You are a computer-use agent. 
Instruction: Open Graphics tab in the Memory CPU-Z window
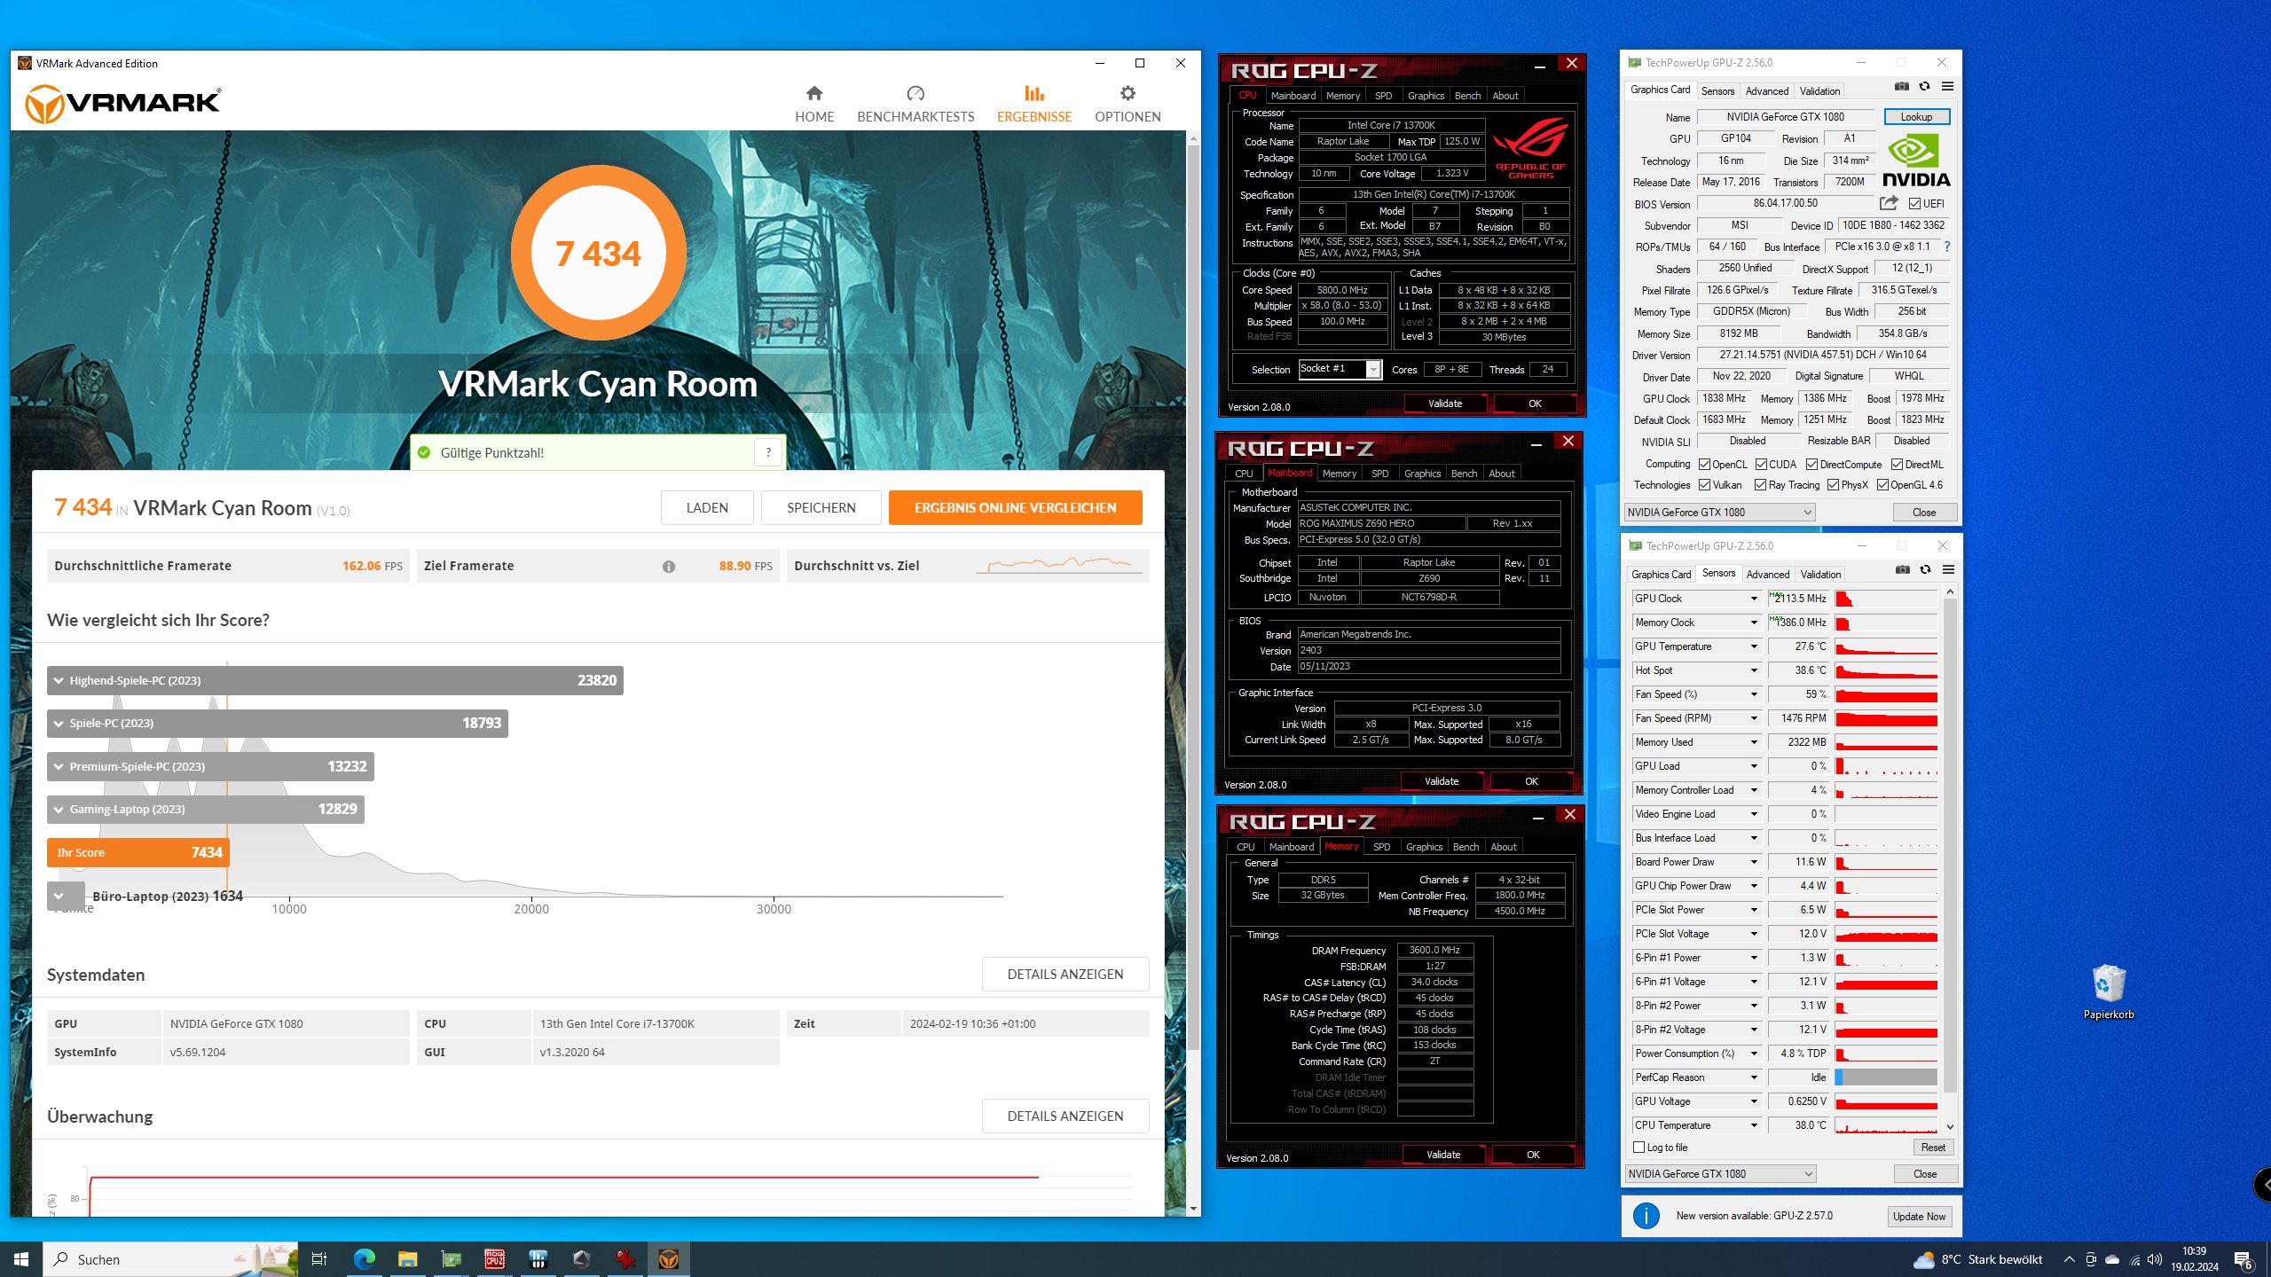1424,847
